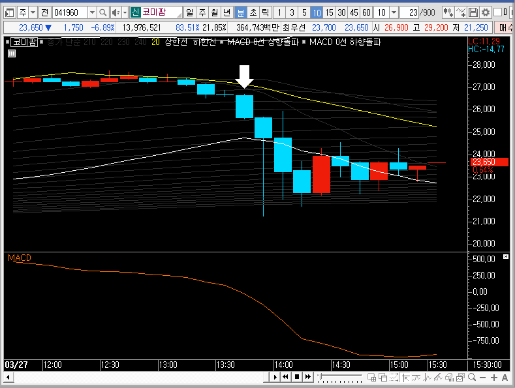Click the stock code field 041960
The image size is (515, 388).
click(x=70, y=13)
